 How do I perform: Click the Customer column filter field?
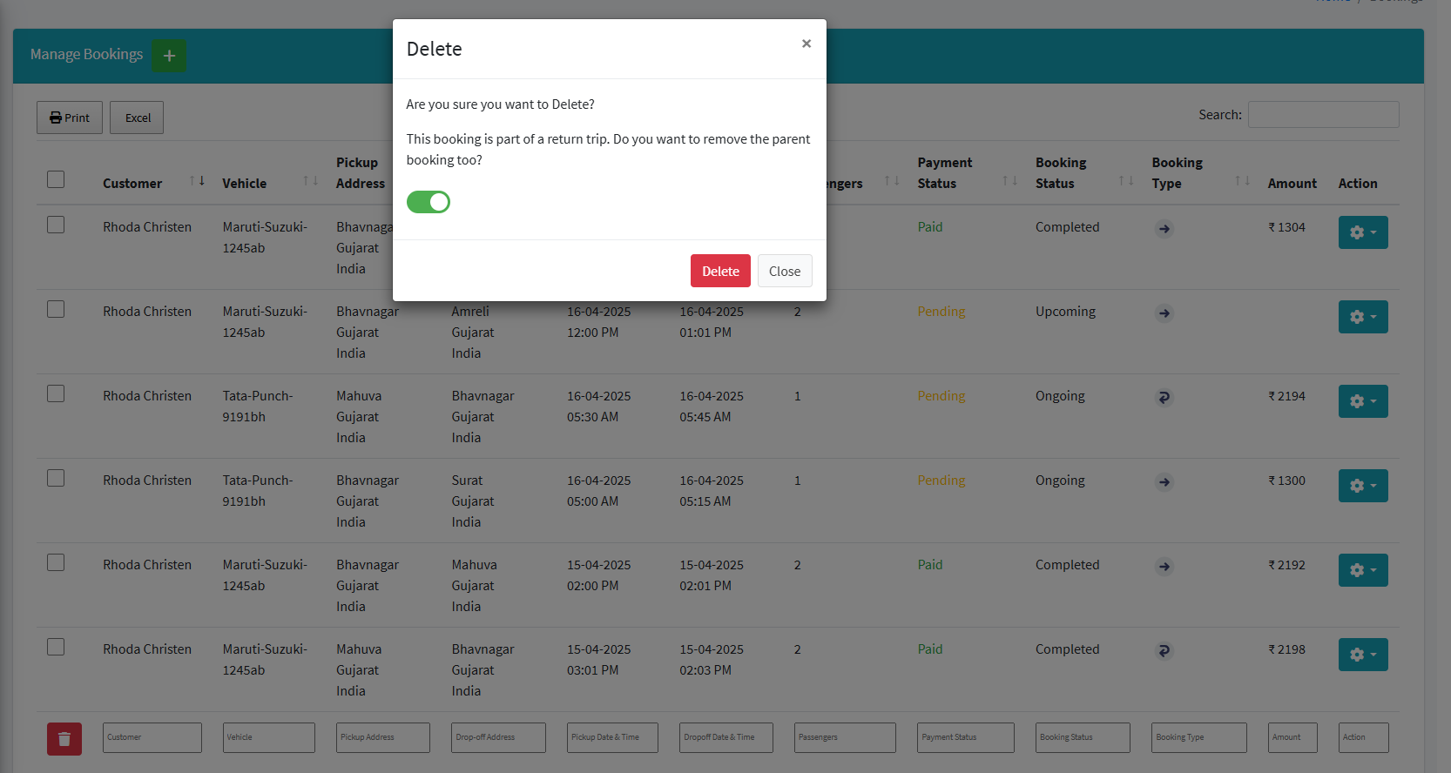pos(152,737)
